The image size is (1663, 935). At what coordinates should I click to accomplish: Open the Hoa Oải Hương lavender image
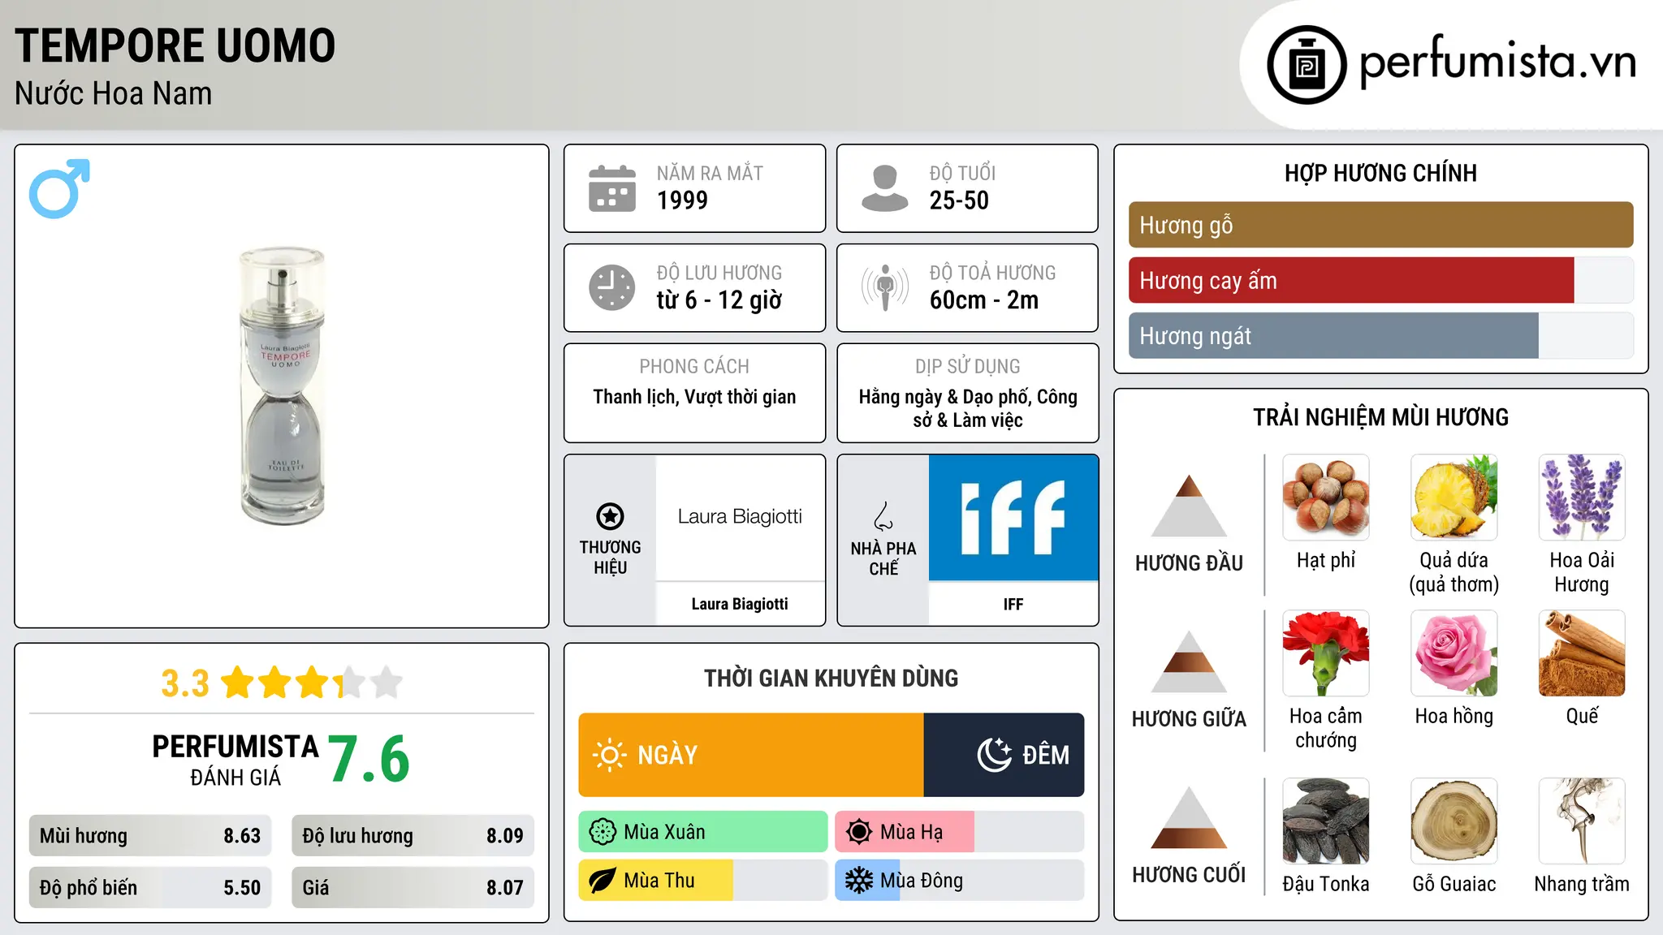pos(1582,498)
